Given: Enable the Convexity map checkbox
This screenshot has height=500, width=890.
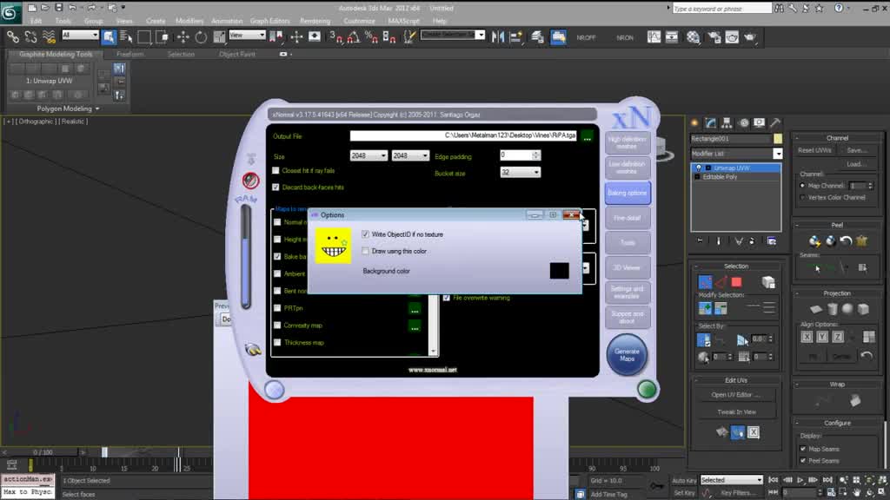Looking at the screenshot, I should click(277, 326).
